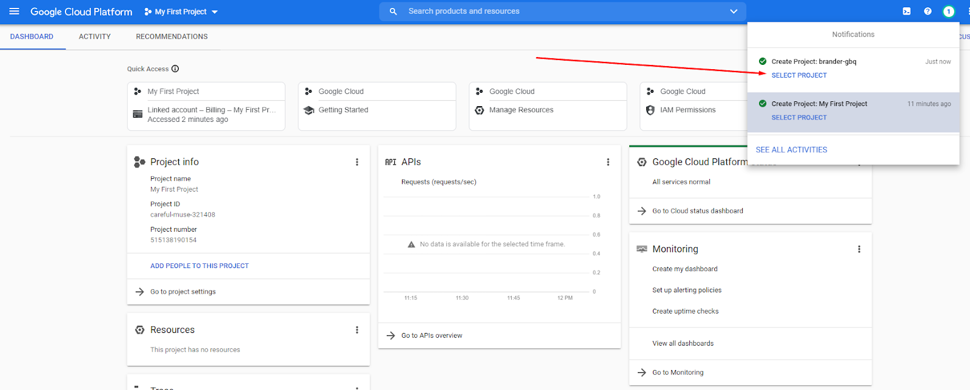The width and height of the screenshot is (970, 390).
Task: Open the Getting Started quick access card
Action: [343, 110]
